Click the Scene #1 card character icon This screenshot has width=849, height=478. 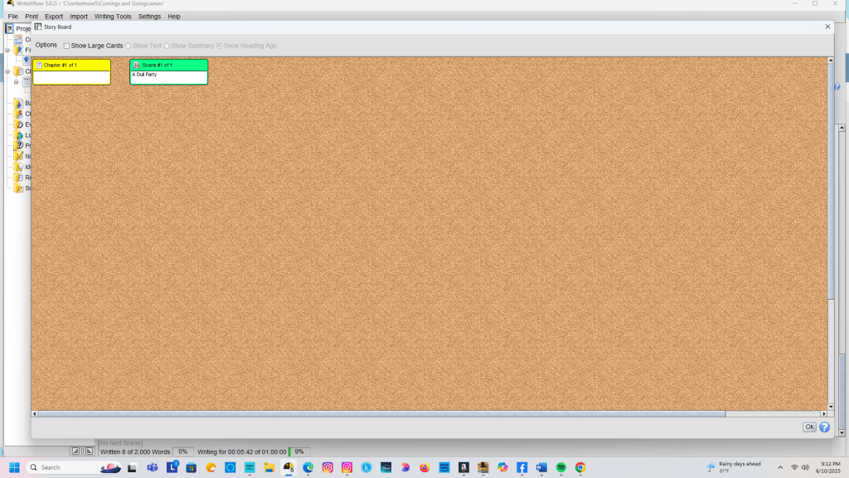(x=137, y=65)
